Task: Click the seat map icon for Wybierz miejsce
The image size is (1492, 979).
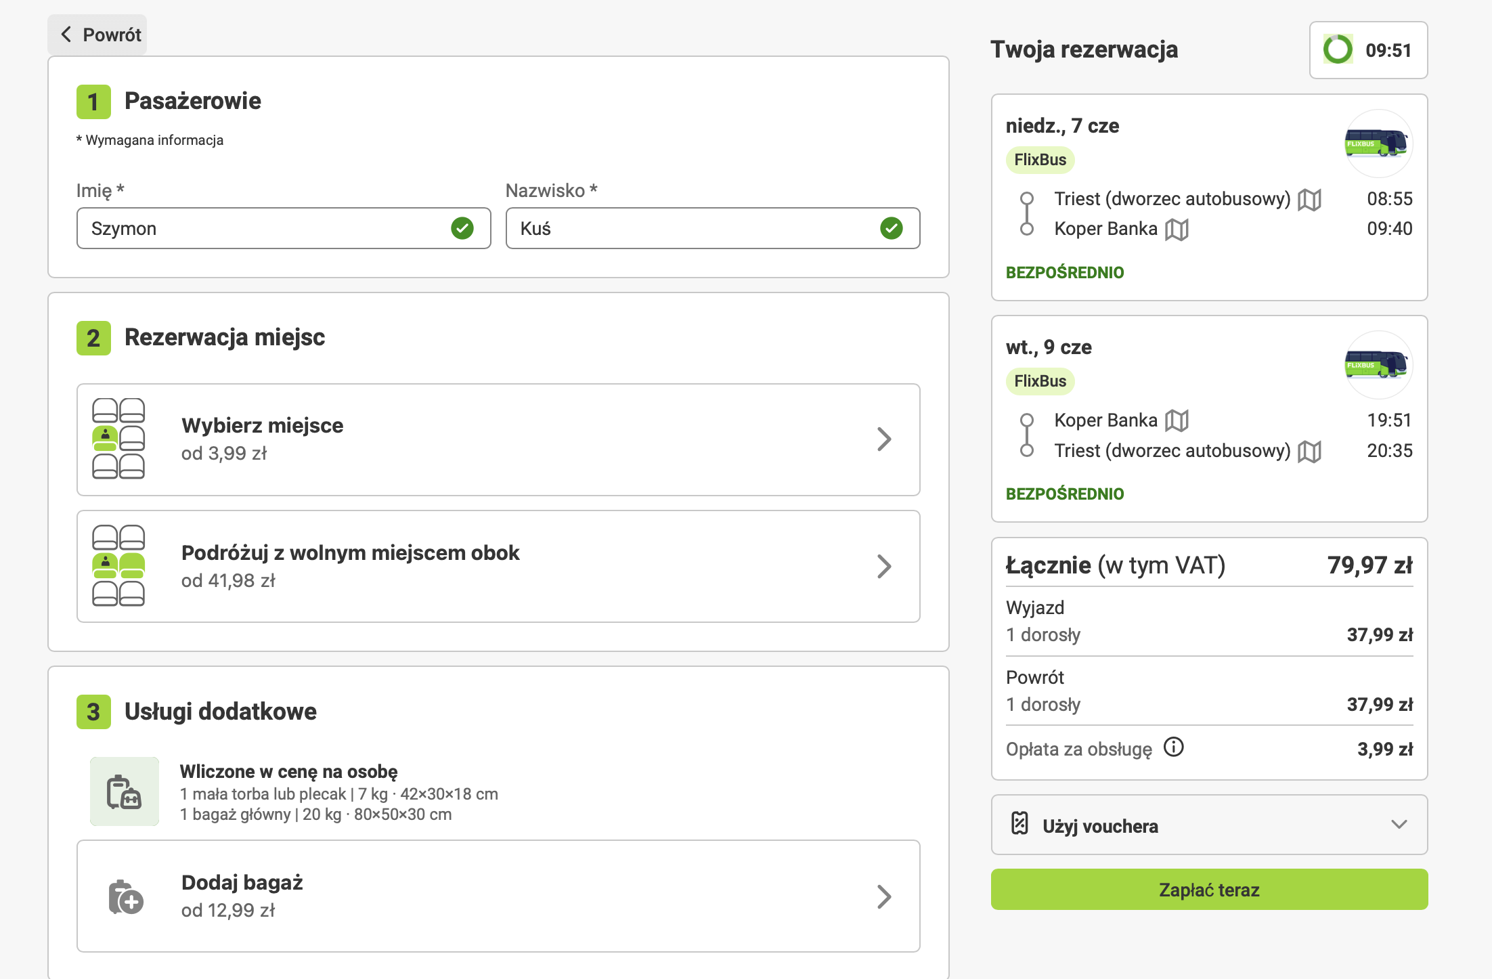Action: tap(118, 439)
